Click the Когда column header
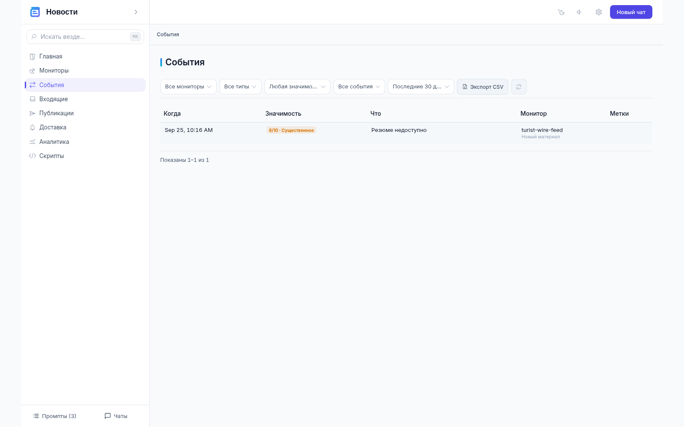Screen dimensions: 684x427 tap(172, 114)
